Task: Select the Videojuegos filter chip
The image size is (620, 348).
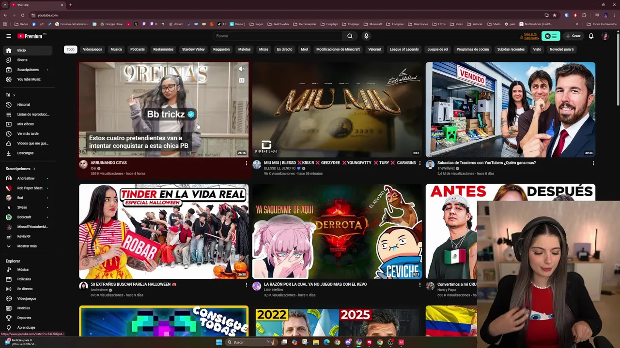Action: 93,49
